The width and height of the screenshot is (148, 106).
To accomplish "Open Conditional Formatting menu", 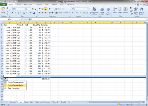I will pyautogui.click(x=94, y=11).
